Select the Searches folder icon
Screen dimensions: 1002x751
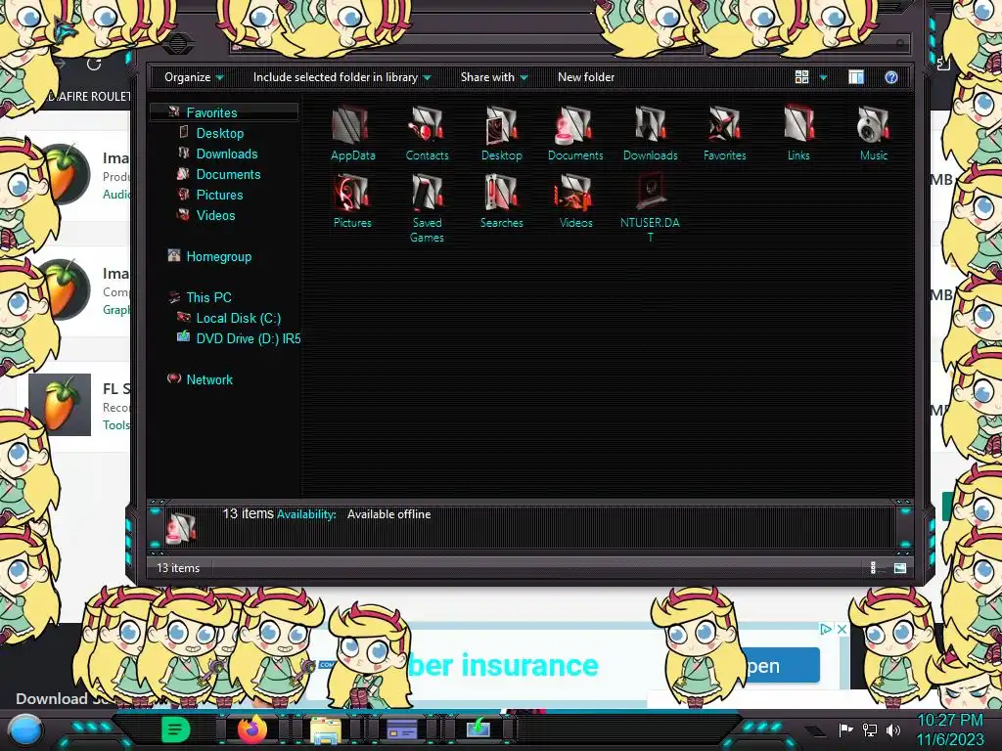502,200
